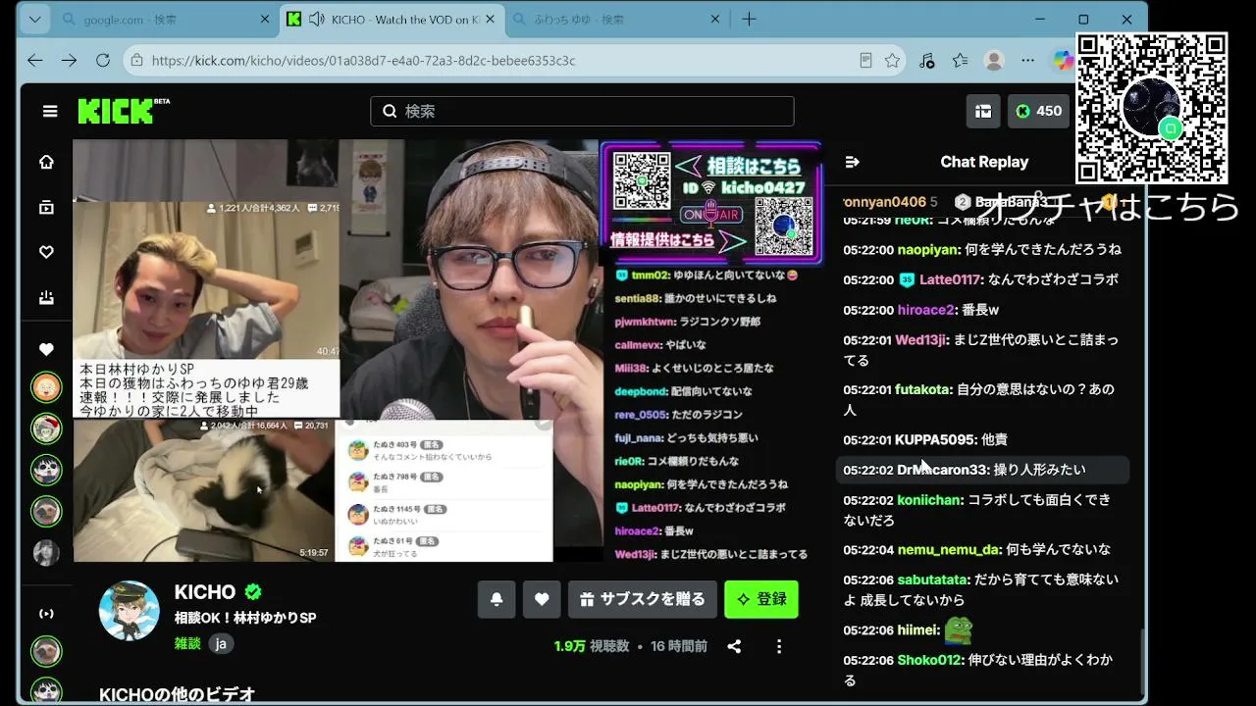
Task: Open KUPPA5095's profile in Chat Replay
Action: 936,439
